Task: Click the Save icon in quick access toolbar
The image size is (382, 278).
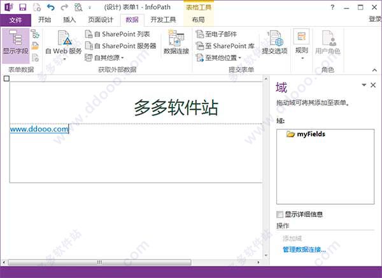Action: tap(23, 7)
